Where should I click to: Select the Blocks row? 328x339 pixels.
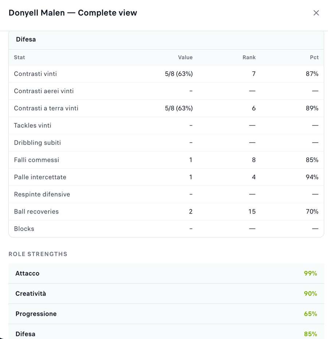point(166,229)
